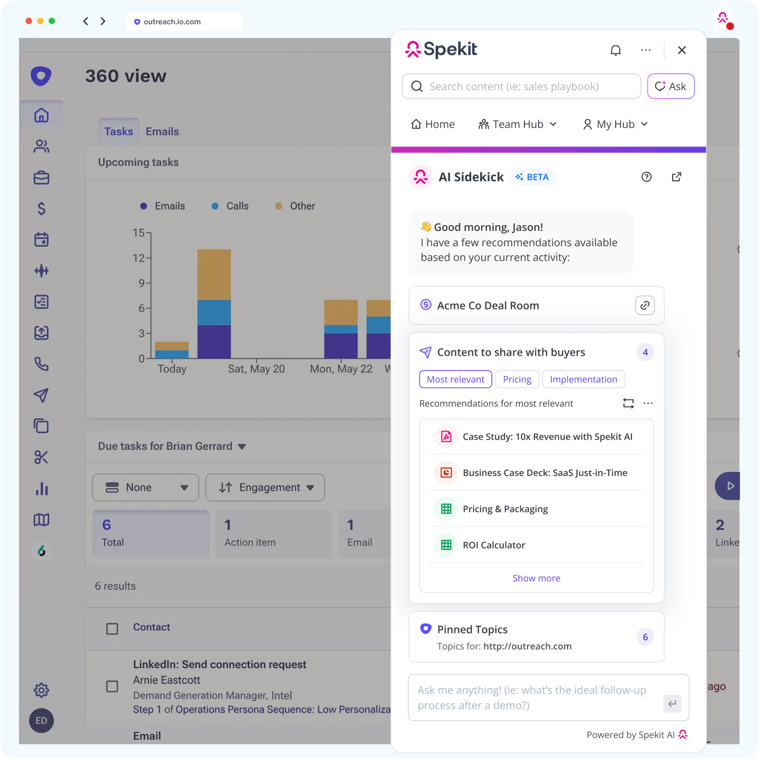759x759 pixels.
Task: Open the scissors snippets icon in sidebar
Action: (x=41, y=457)
